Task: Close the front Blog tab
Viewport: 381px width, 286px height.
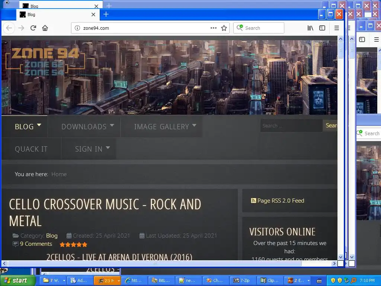Action: 93,15
